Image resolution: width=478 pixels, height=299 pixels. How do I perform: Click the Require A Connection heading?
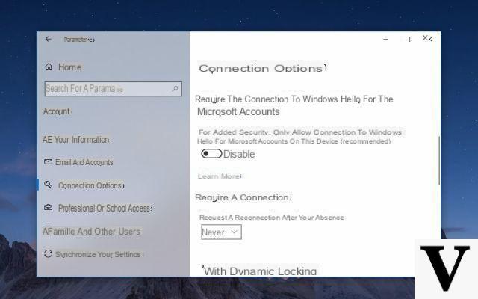242,197
